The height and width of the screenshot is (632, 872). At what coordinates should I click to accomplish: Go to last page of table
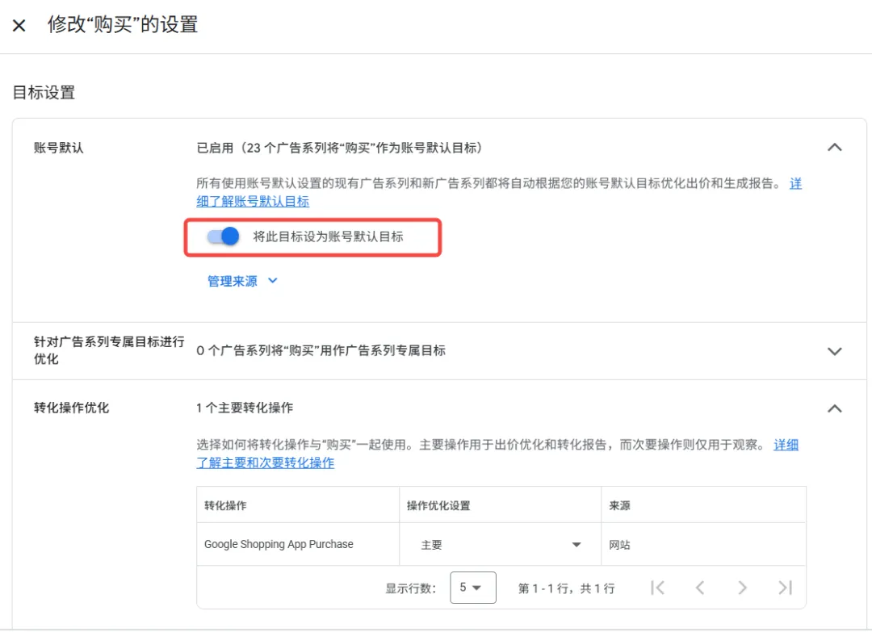point(786,588)
